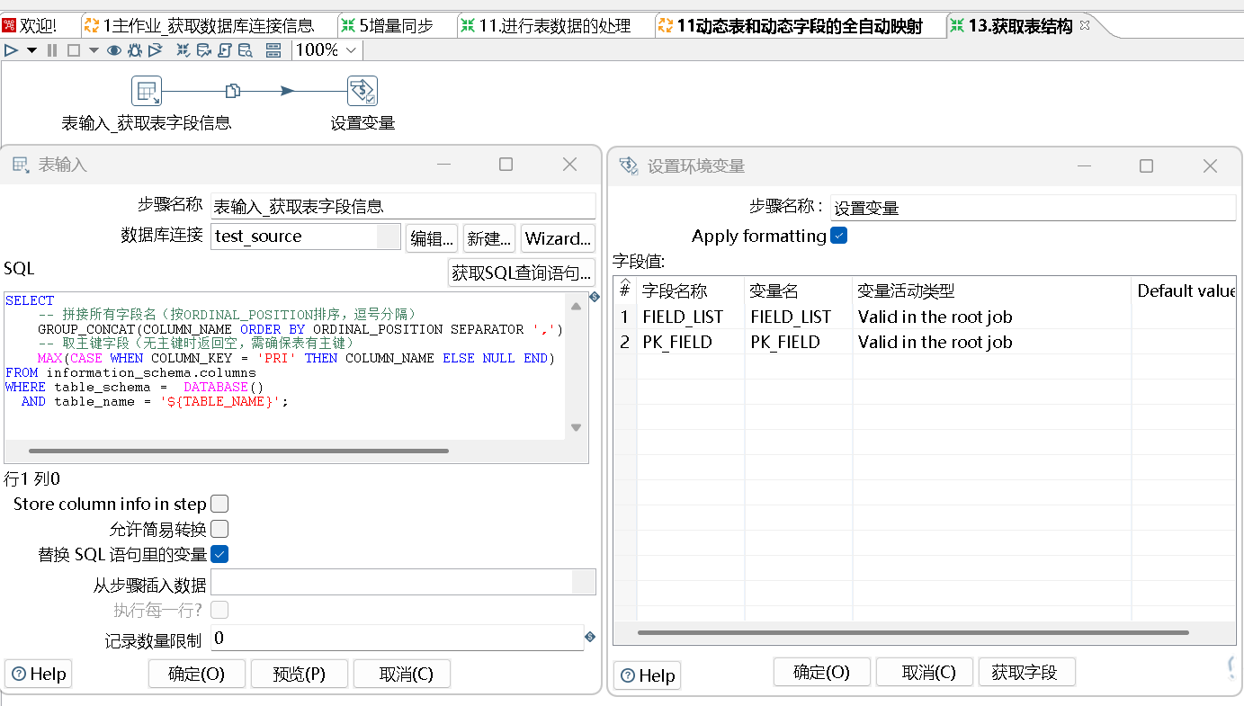Open scope 'Valid in the root job' for FIELD_LIST

(991, 317)
